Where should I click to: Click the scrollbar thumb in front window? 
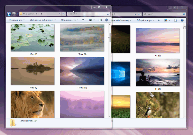[x=109, y=37]
